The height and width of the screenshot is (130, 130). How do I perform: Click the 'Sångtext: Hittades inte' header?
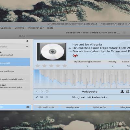[90, 97]
